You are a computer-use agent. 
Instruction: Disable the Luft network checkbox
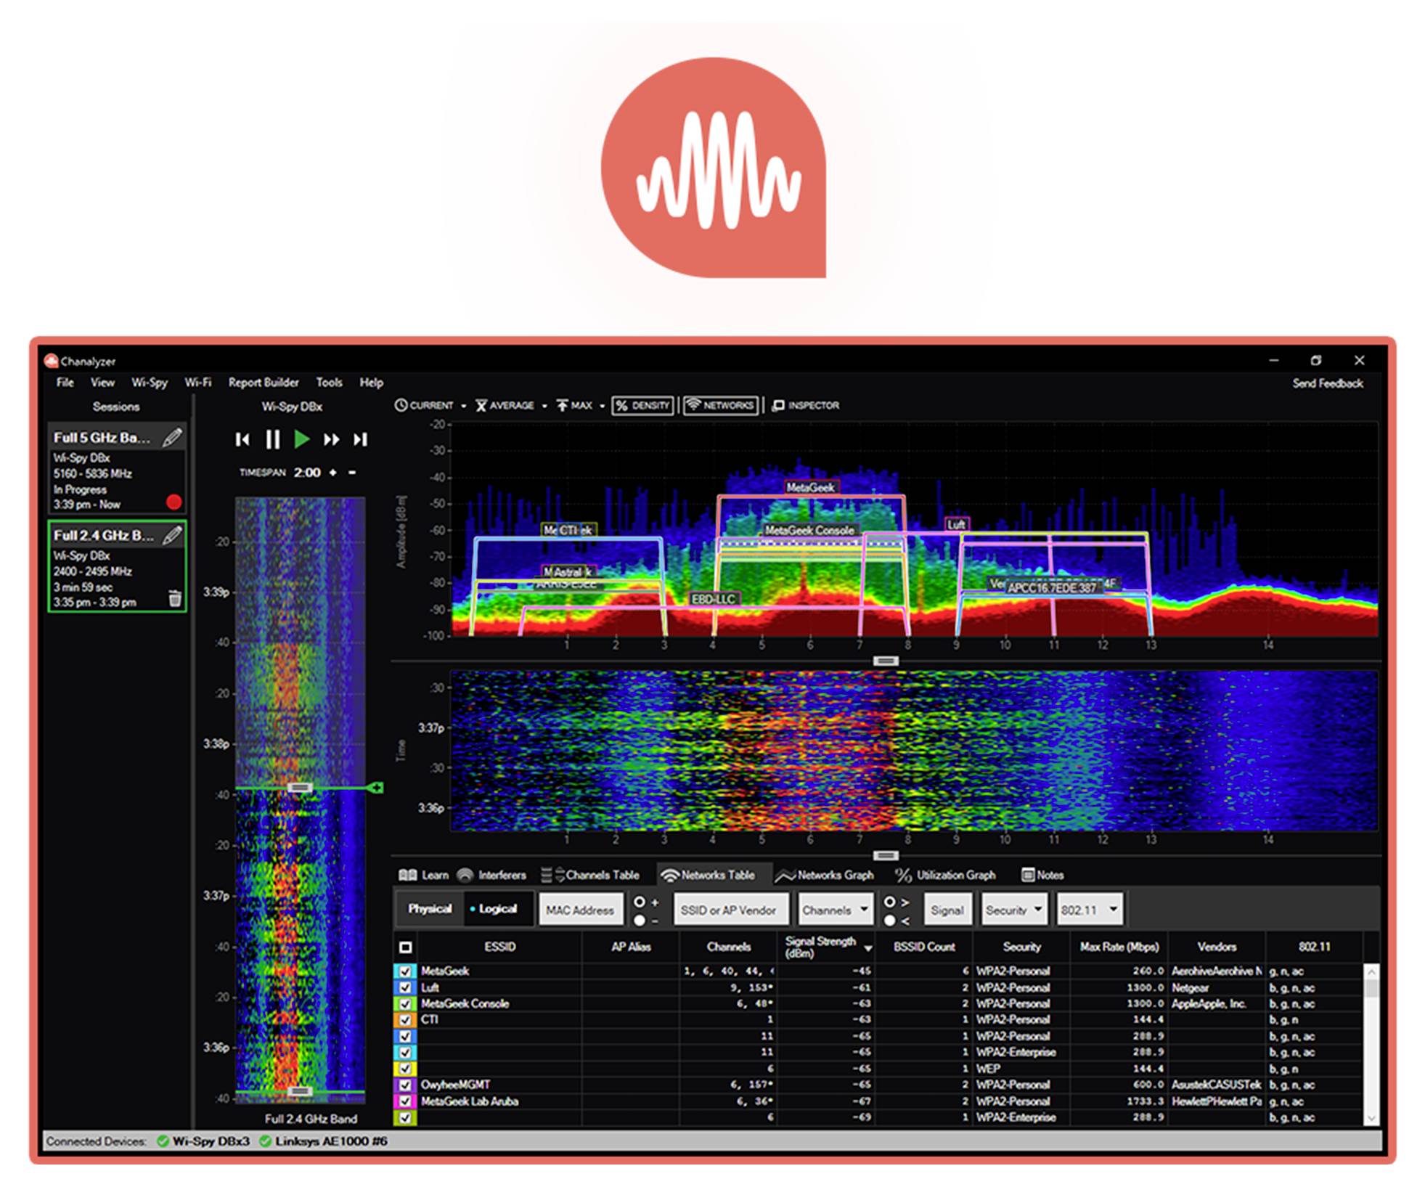(404, 987)
